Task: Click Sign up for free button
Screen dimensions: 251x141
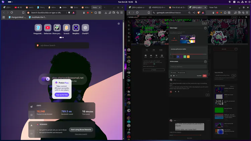Action: click(62, 95)
